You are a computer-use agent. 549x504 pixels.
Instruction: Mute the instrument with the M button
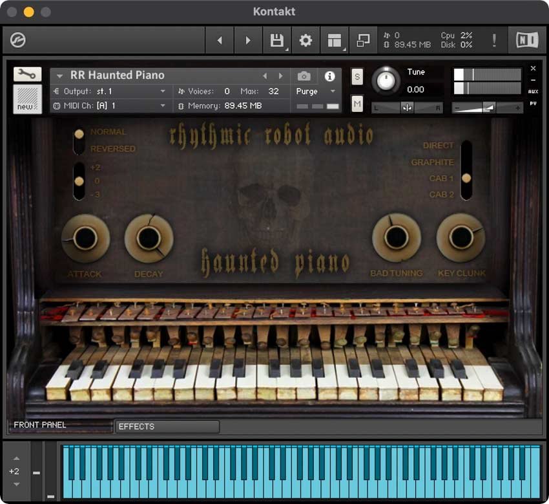357,104
